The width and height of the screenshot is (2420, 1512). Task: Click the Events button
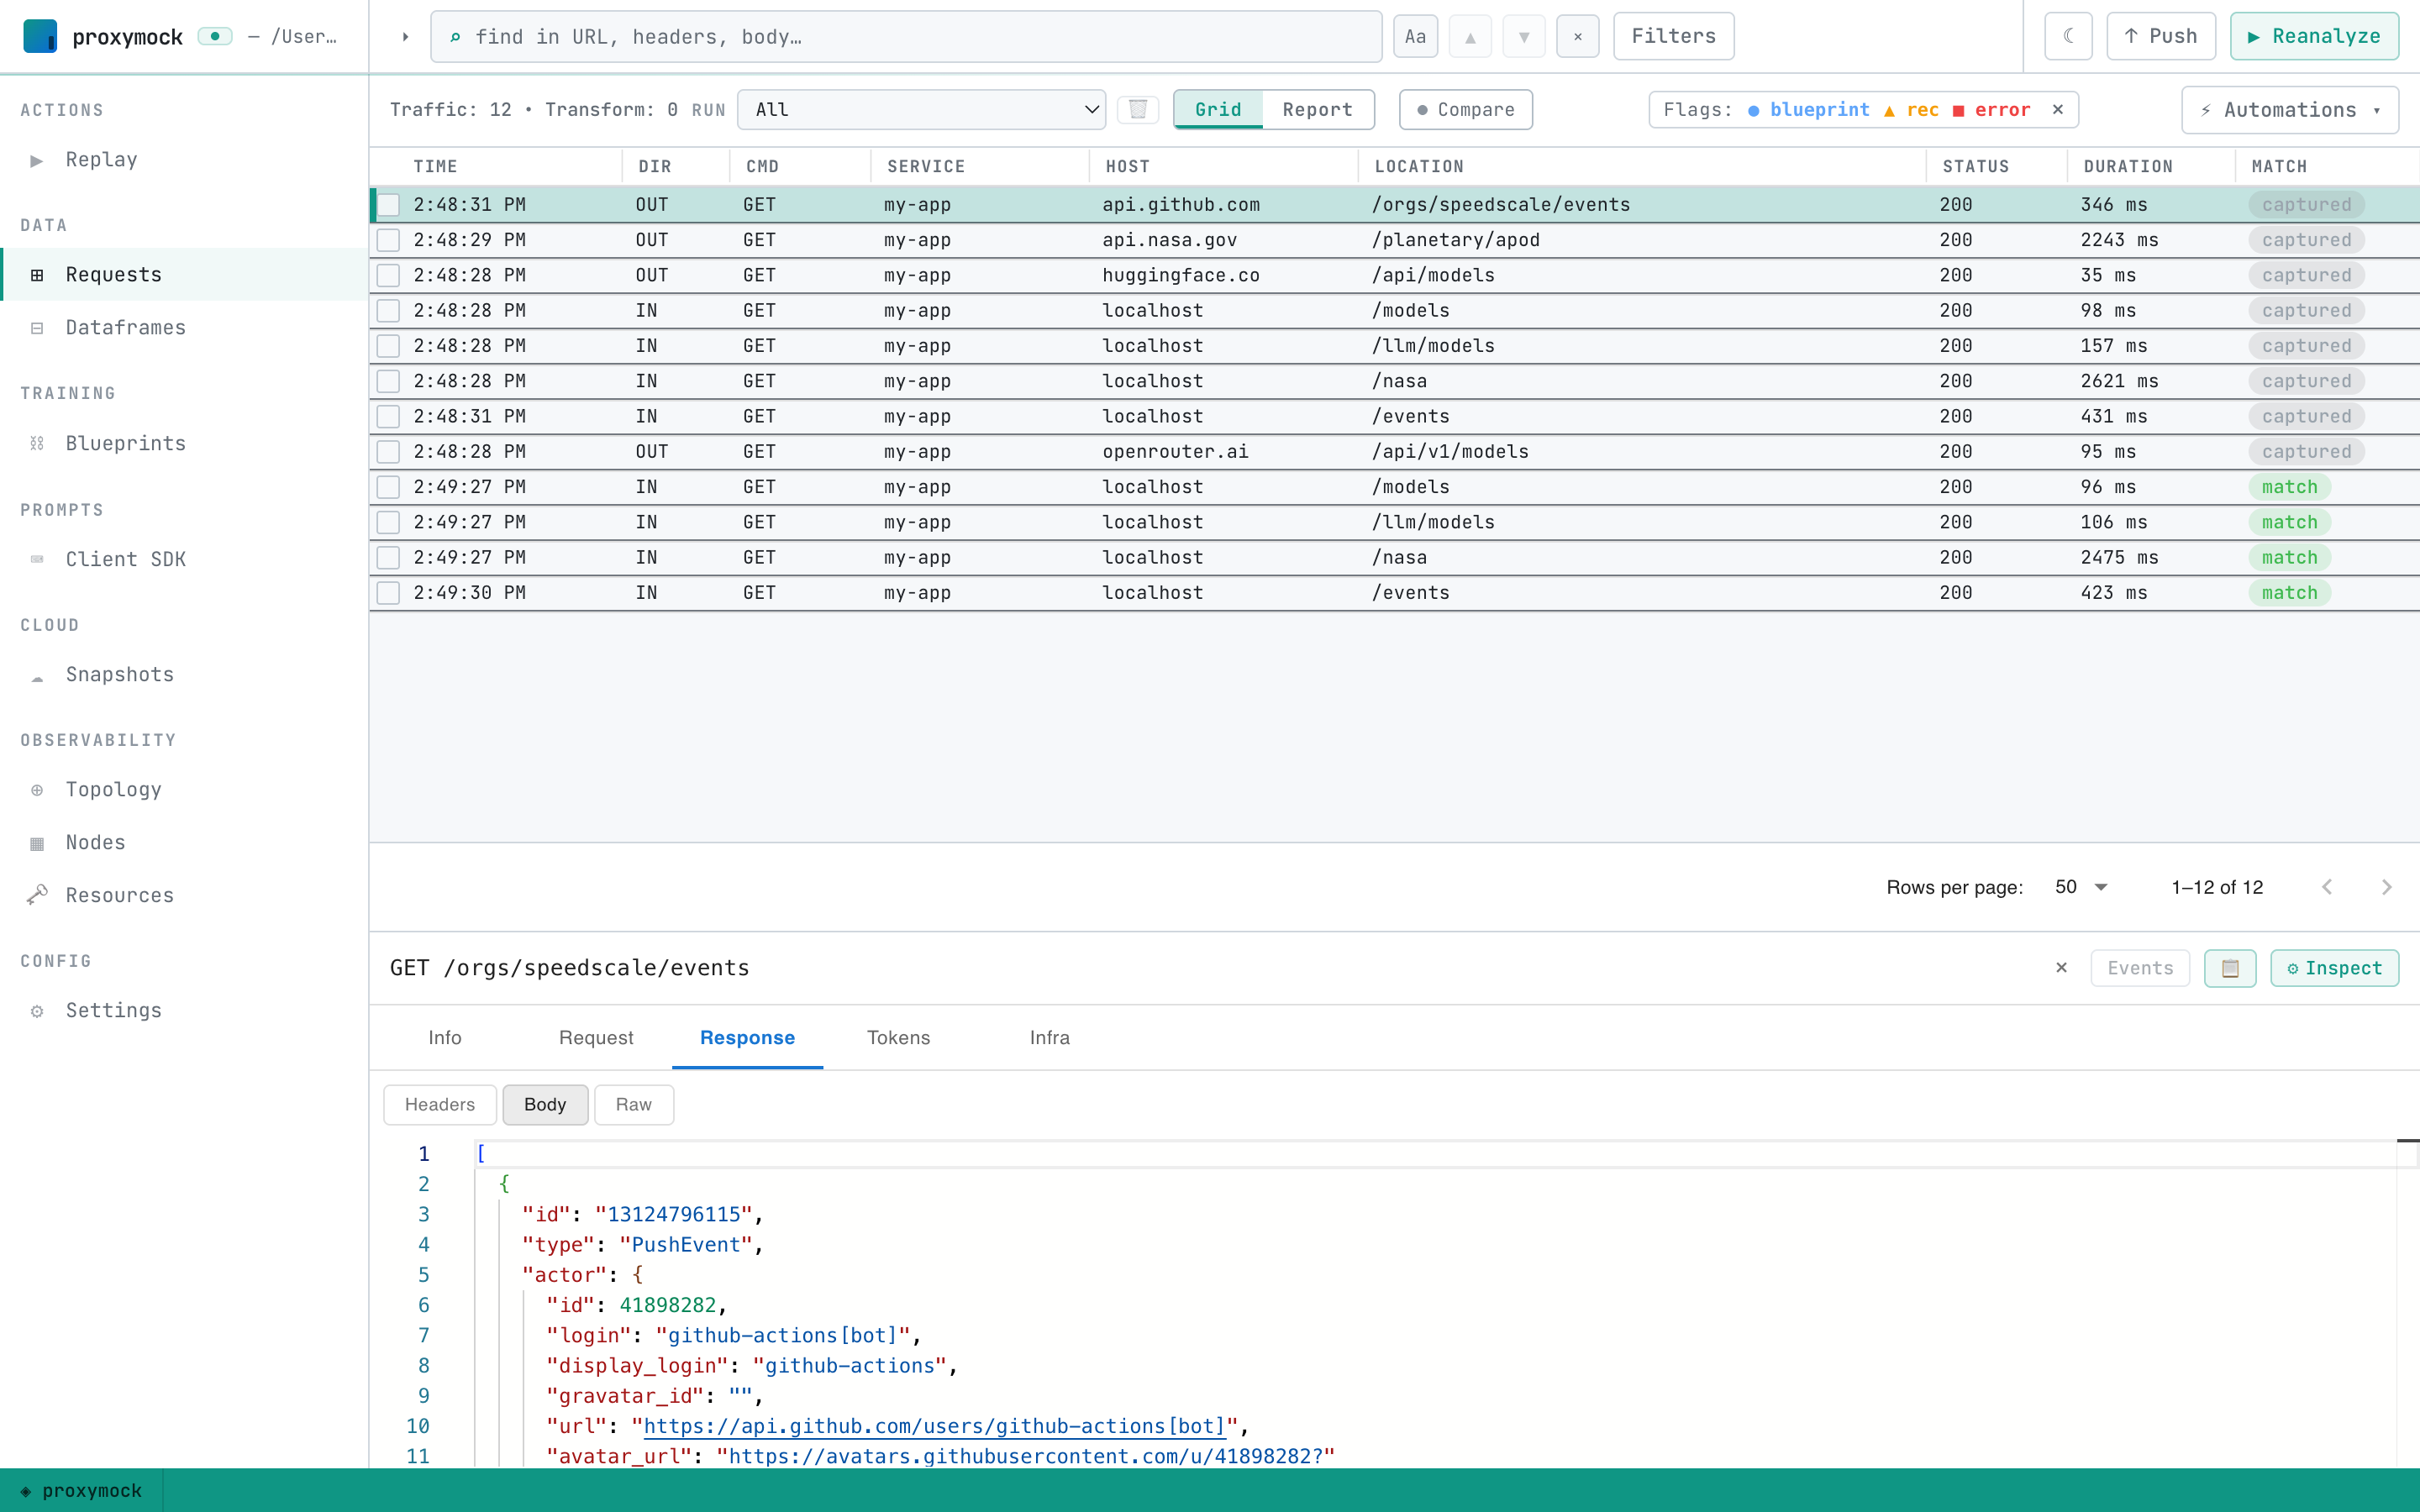click(x=2140, y=968)
